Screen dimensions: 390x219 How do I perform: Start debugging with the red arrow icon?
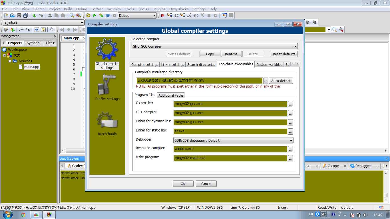point(163,15)
